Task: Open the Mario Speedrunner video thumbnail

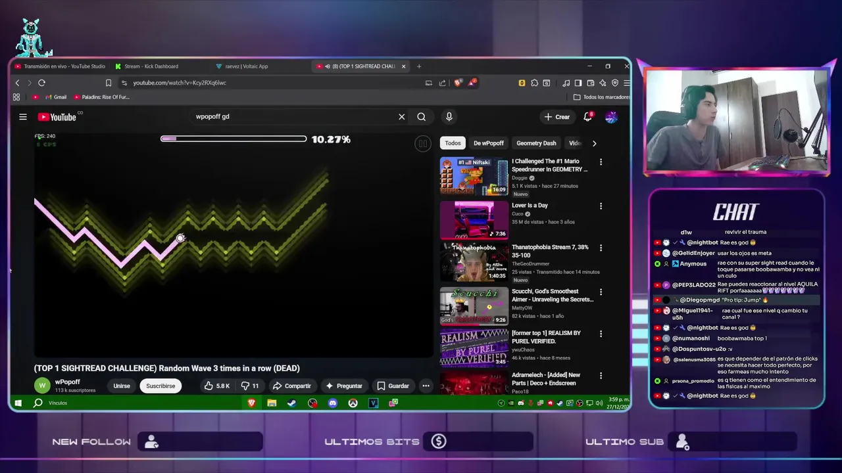Action: point(474,176)
